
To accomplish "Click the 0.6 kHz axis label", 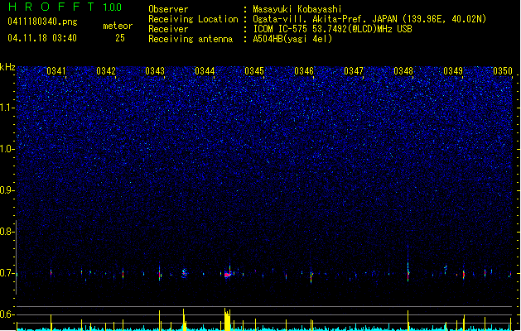I will coord(7,314).
